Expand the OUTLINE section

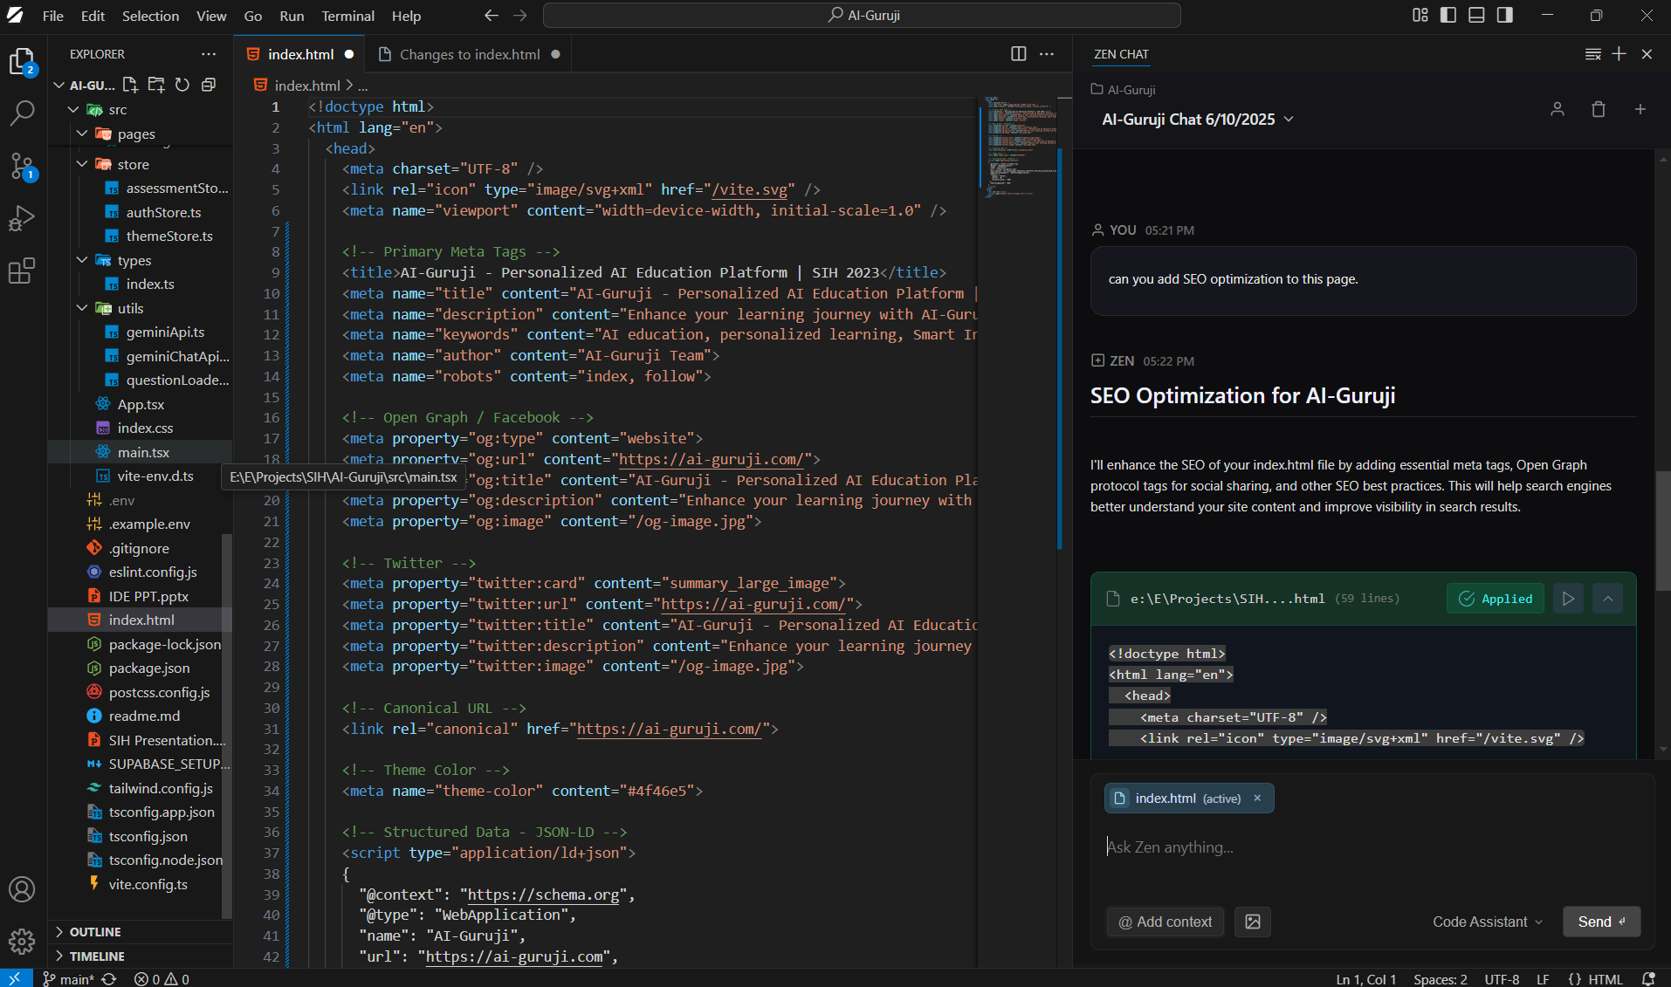tap(140, 933)
